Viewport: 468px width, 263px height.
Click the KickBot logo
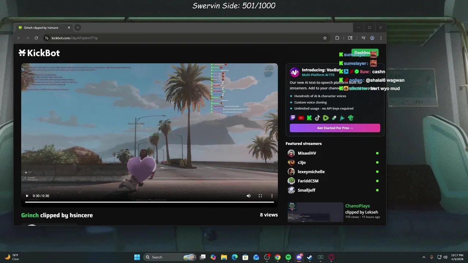(x=39, y=53)
